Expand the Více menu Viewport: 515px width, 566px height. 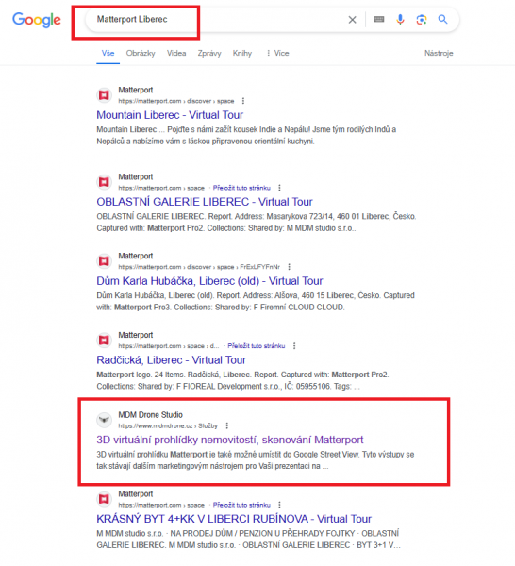277,53
